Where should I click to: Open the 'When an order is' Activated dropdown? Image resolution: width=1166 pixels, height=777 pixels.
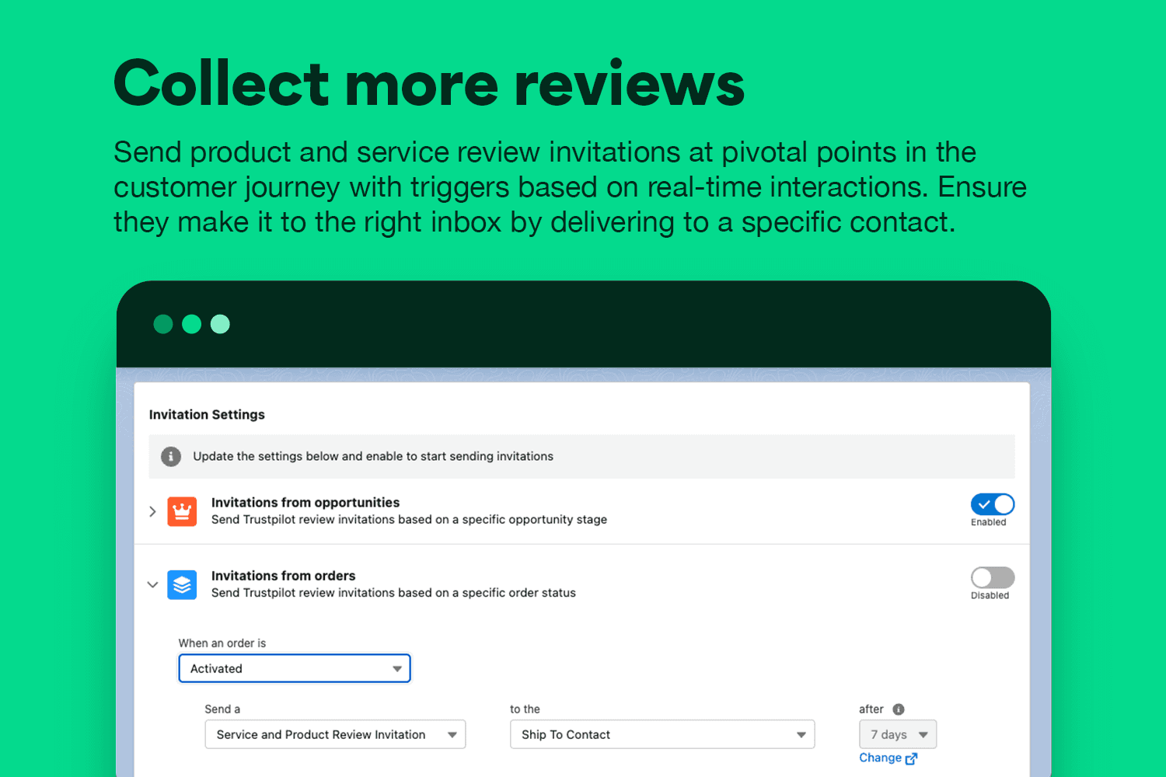295,668
